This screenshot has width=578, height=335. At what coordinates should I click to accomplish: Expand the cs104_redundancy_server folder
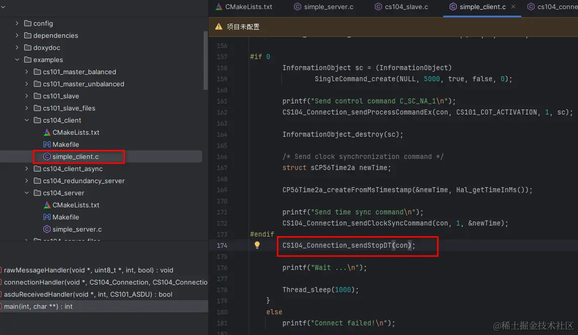(x=27, y=181)
